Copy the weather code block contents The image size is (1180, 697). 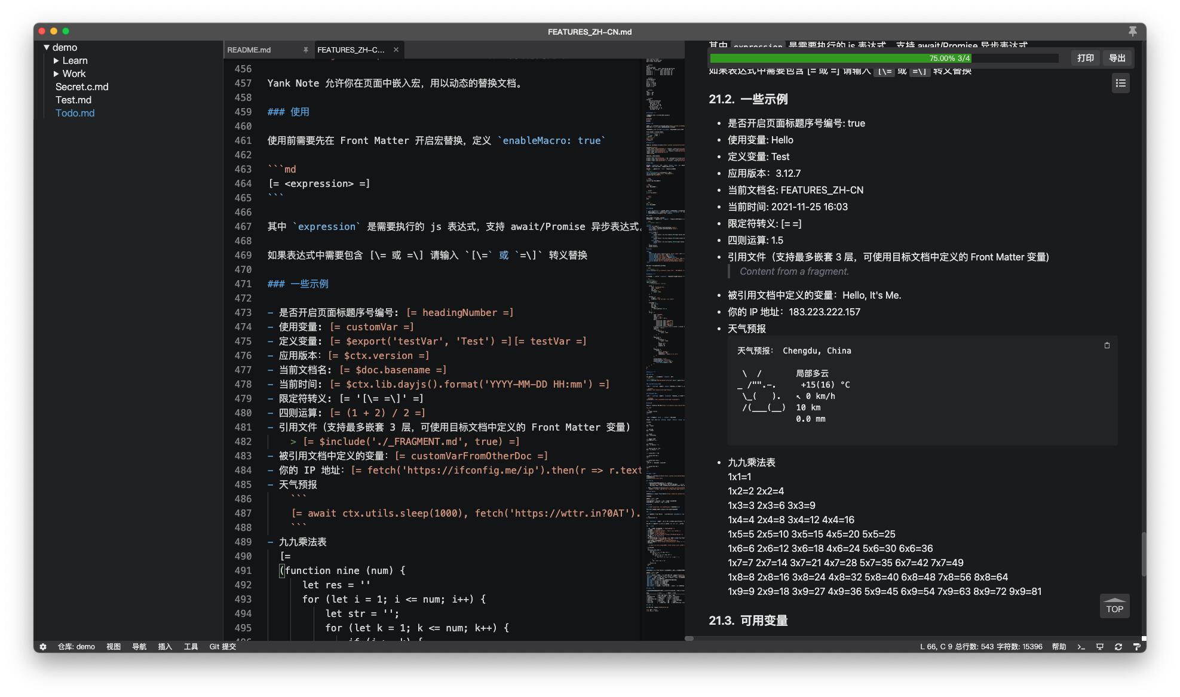click(1107, 345)
